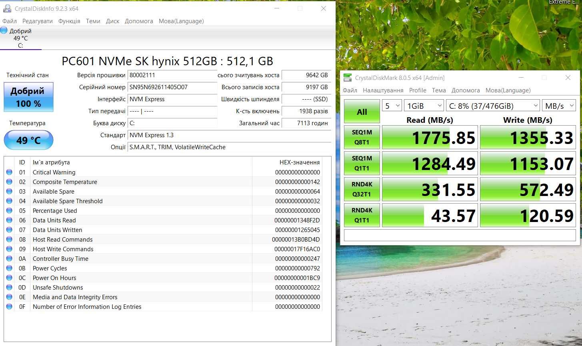Start the SEQ1M Q8T1 test
582x346 pixels.
[362, 137]
